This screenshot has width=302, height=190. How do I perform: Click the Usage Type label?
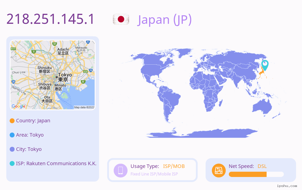point(145,166)
